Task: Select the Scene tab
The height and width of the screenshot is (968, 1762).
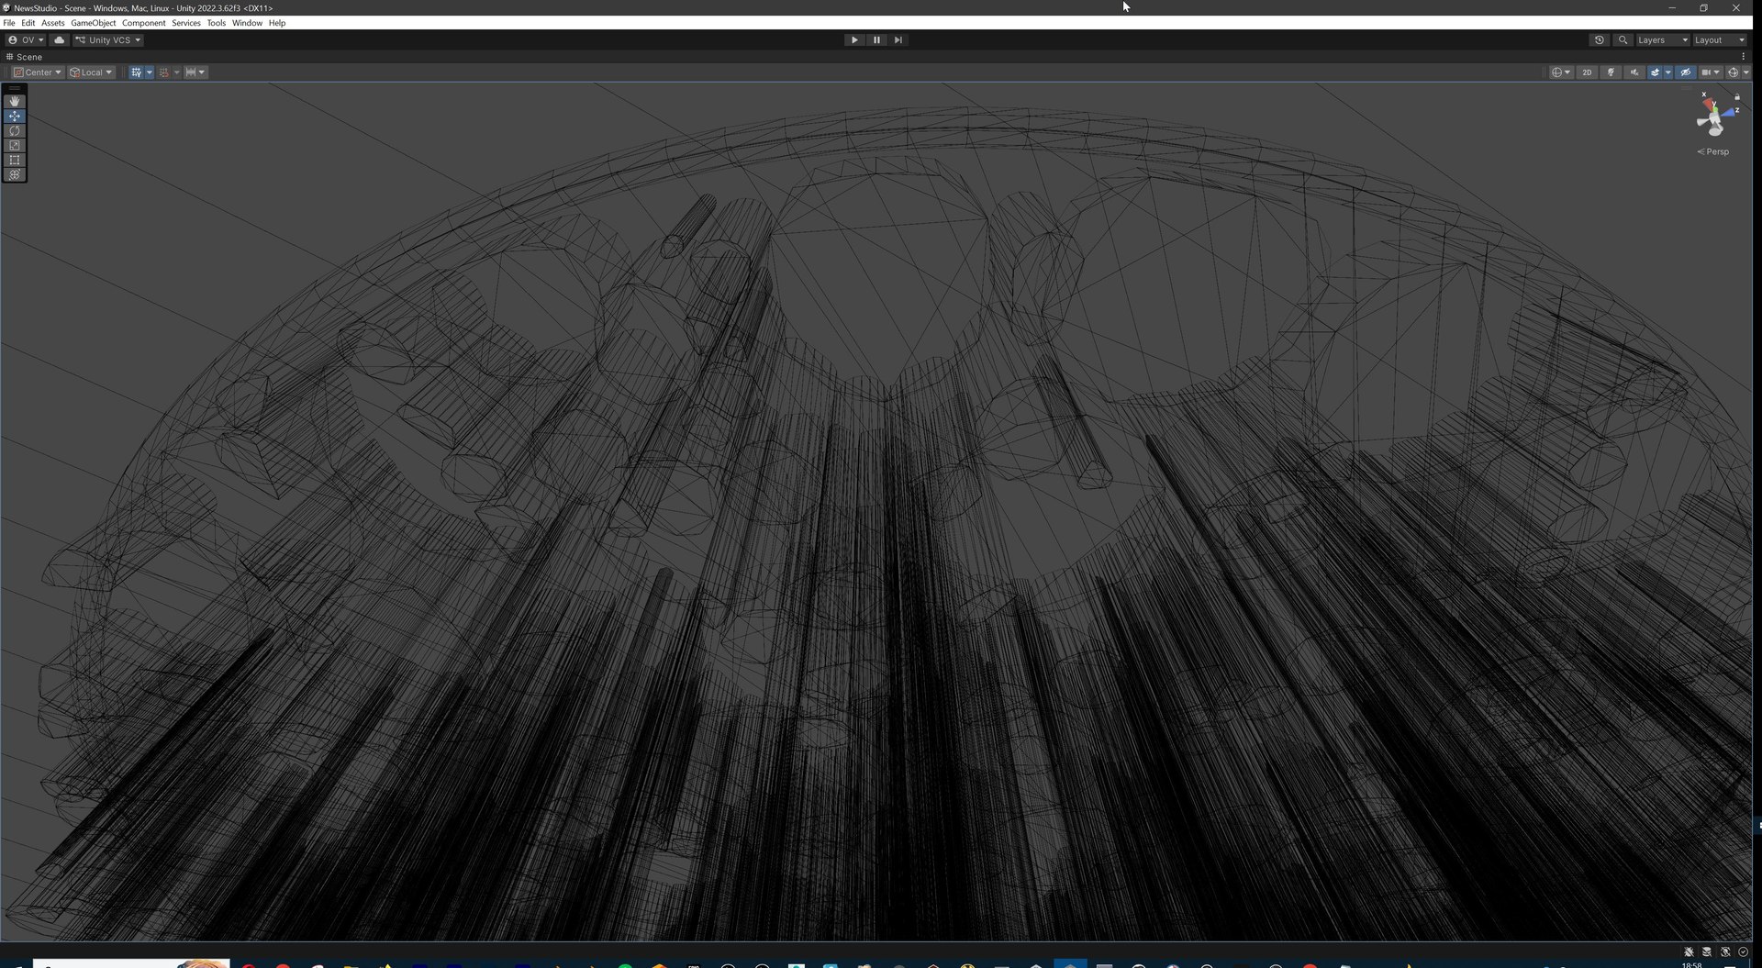Action: pyautogui.click(x=25, y=57)
